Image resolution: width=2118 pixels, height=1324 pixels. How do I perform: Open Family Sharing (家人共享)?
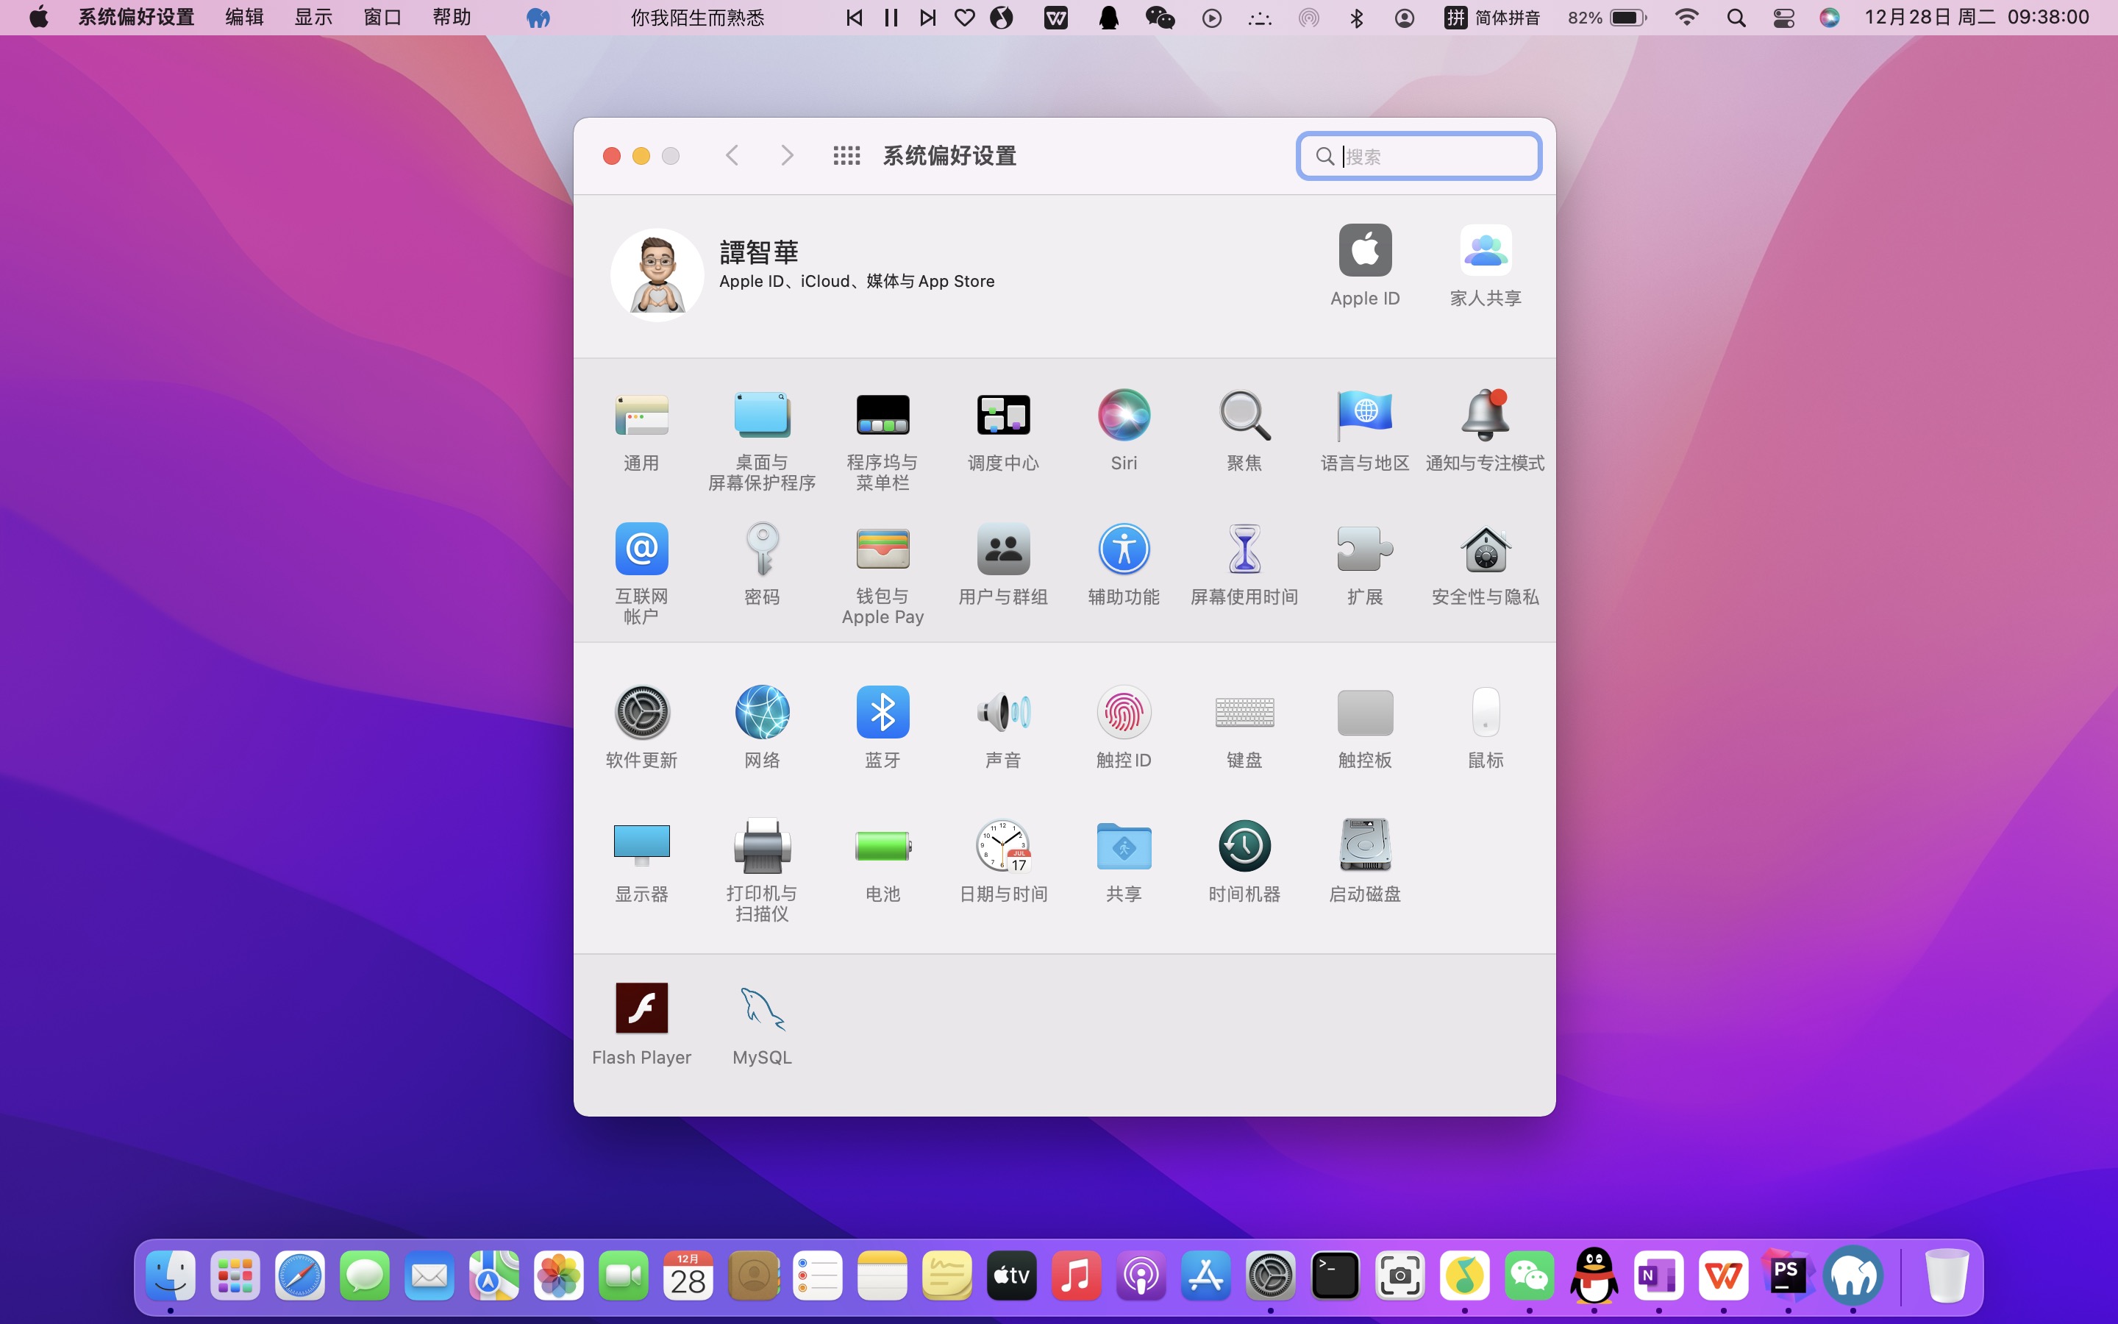(x=1484, y=252)
